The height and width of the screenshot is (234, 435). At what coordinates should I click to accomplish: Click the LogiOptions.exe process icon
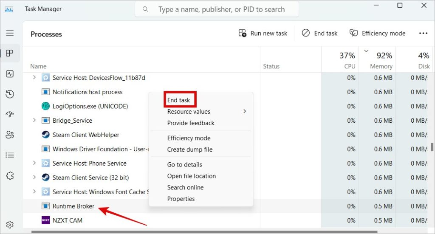click(45, 106)
